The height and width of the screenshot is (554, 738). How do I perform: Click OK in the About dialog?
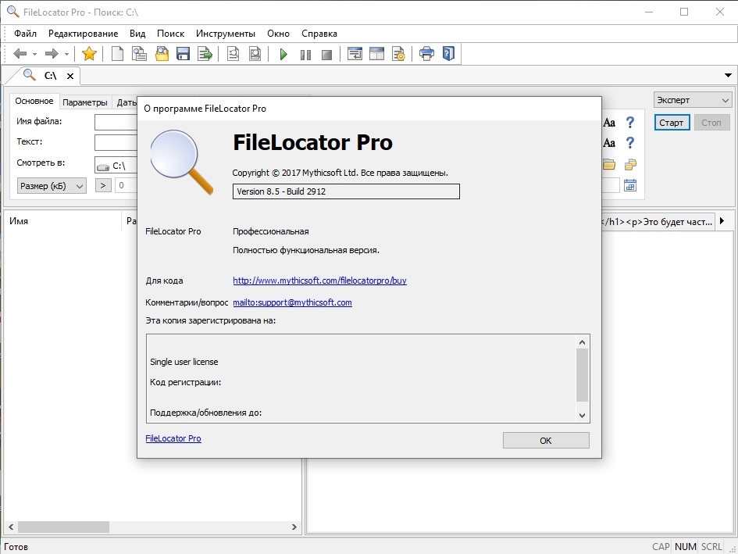pos(546,441)
